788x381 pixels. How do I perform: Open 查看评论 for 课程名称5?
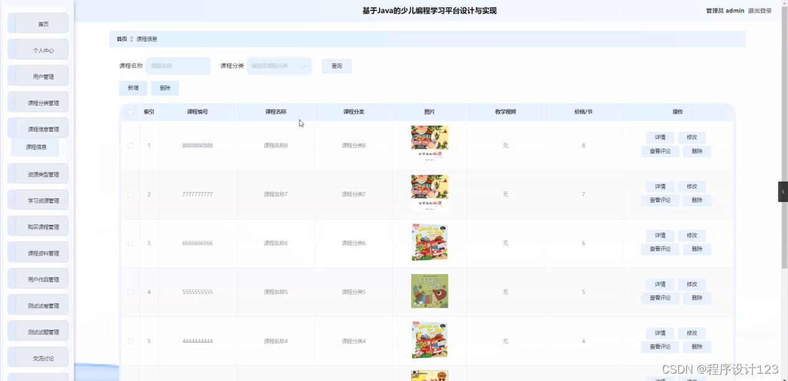point(660,298)
